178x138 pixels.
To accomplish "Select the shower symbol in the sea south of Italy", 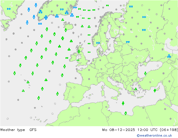I will pos(123,103).
